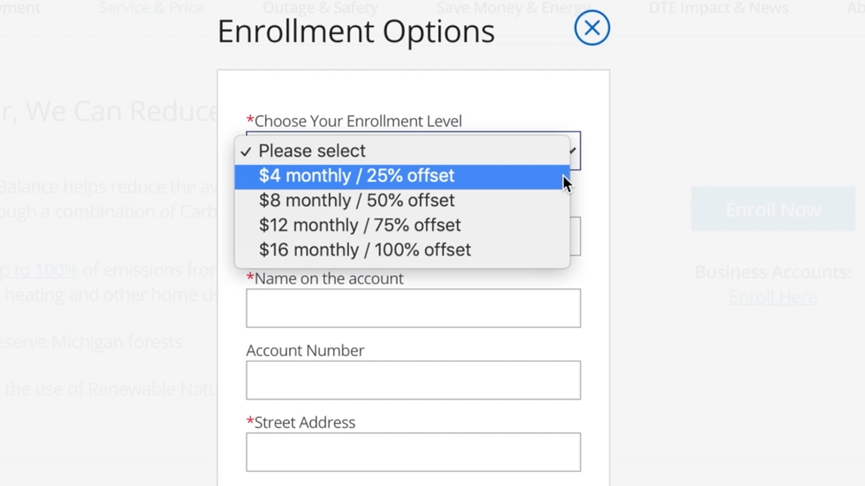Image resolution: width=865 pixels, height=486 pixels.
Task: Choose $8 monthly / 50% offset
Action: [356, 201]
